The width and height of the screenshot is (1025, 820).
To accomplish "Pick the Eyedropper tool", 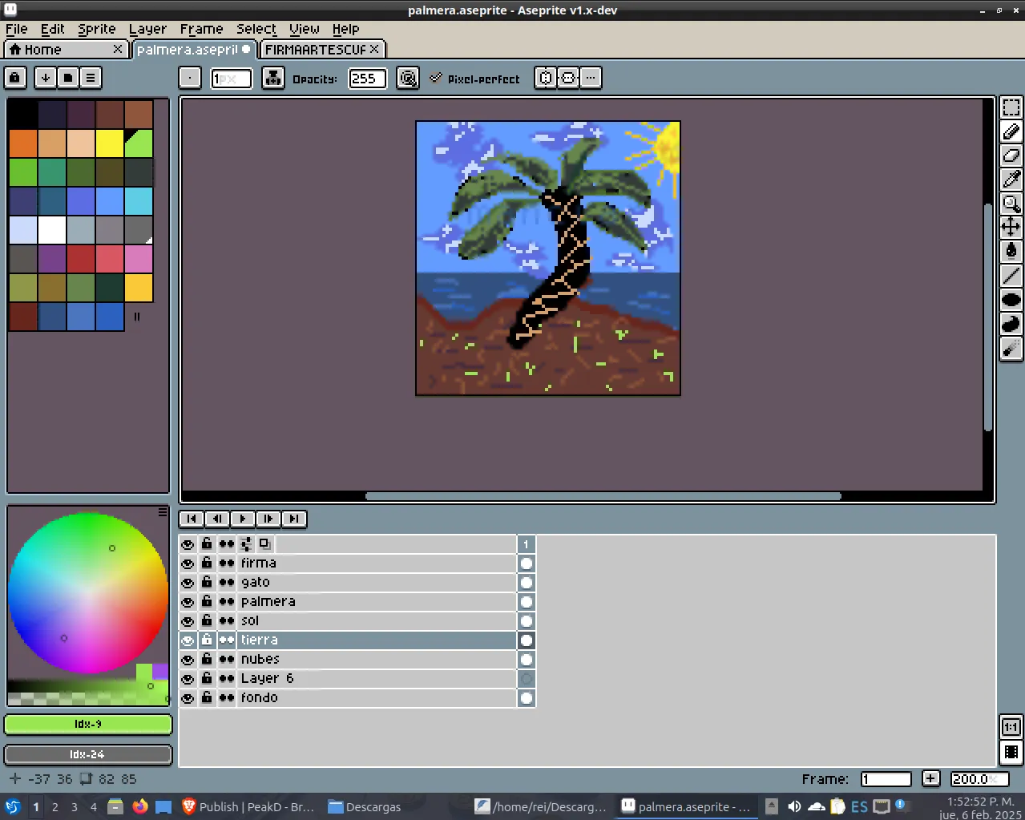I will tap(1011, 180).
